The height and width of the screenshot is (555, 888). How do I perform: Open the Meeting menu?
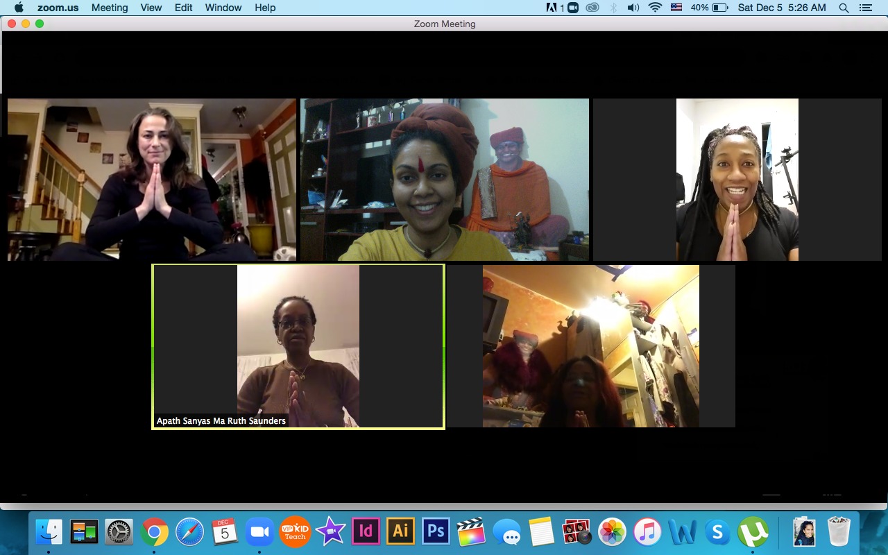click(x=110, y=8)
